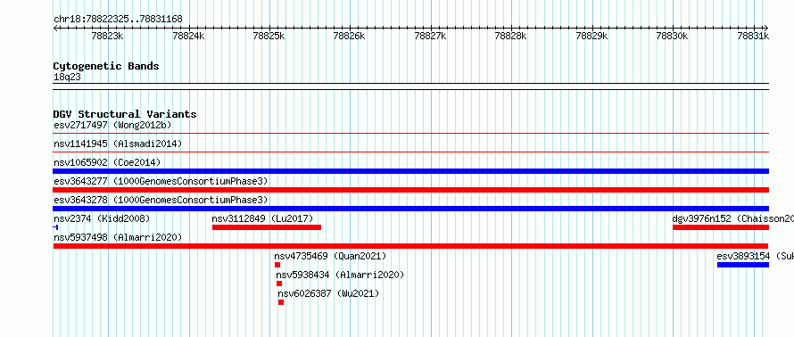This screenshot has height=337, width=794.
Task: Click the thin red bar under nsv1141945
Action: [x=411, y=152]
